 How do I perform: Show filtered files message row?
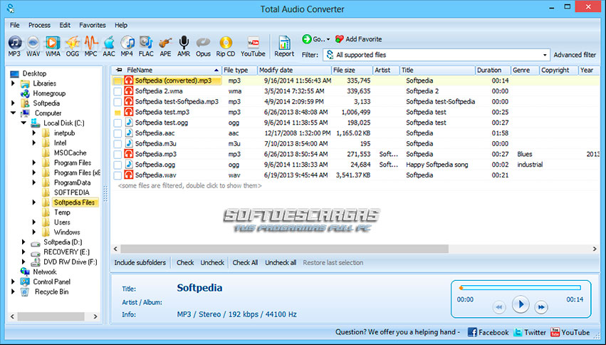(x=189, y=185)
